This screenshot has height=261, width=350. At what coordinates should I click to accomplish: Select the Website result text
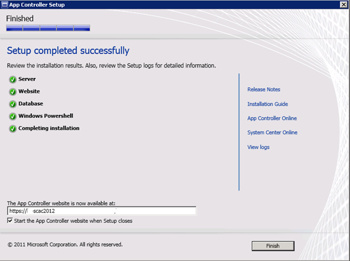[x=29, y=91]
